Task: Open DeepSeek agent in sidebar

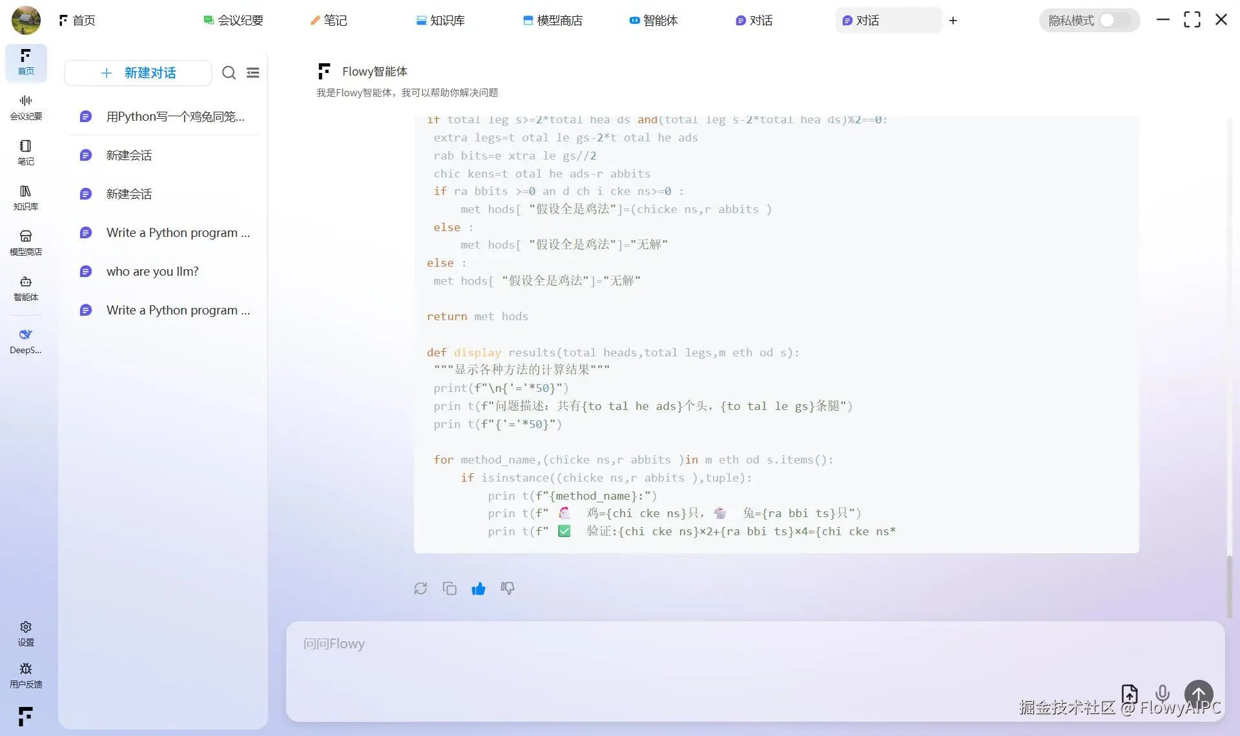Action: tap(26, 340)
